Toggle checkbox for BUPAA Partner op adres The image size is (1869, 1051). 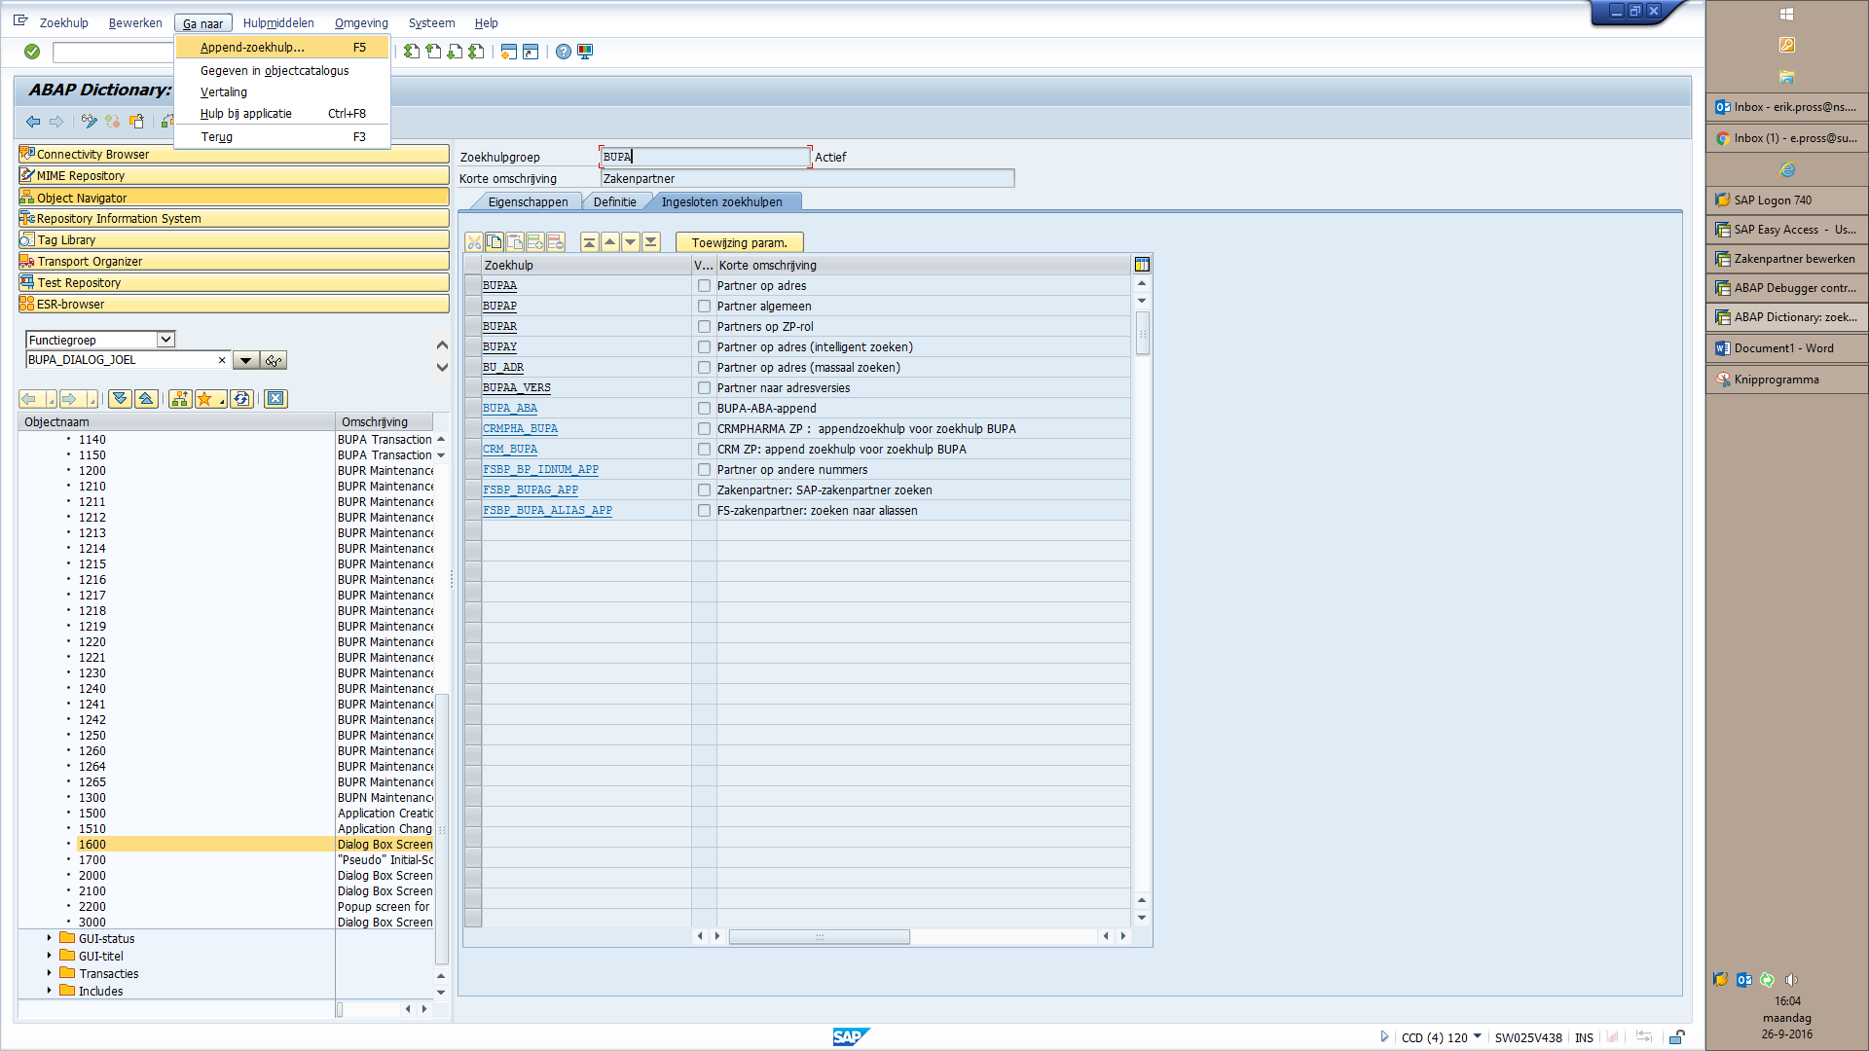click(704, 286)
